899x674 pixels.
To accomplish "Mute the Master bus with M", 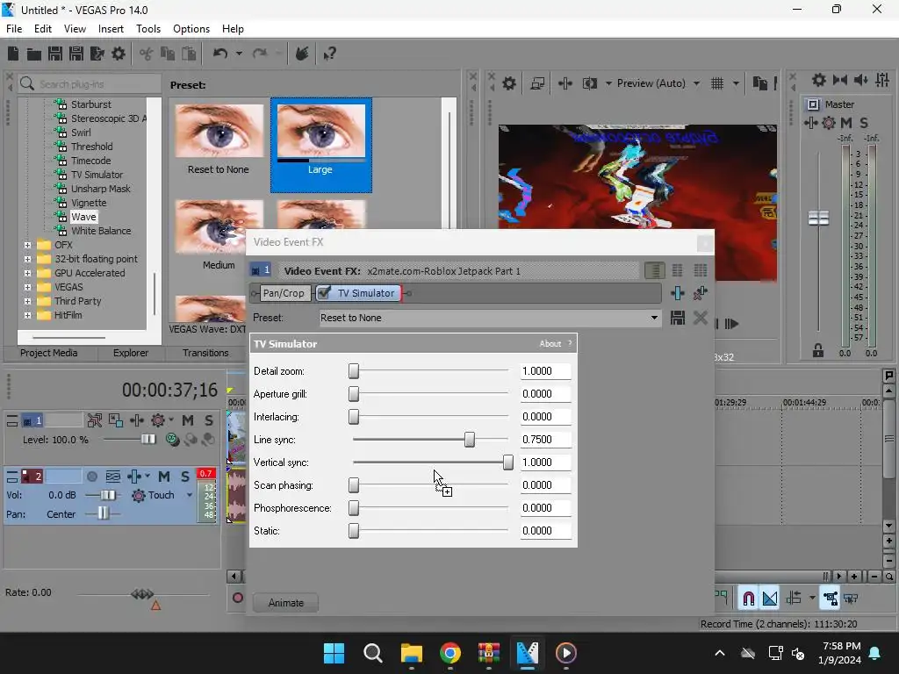I will tap(845, 123).
